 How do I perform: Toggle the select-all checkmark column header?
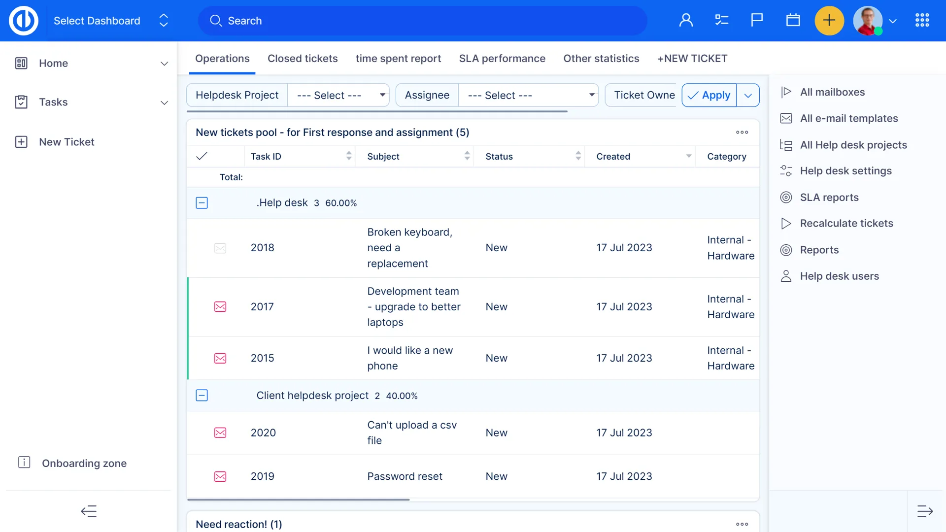click(x=202, y=157)
